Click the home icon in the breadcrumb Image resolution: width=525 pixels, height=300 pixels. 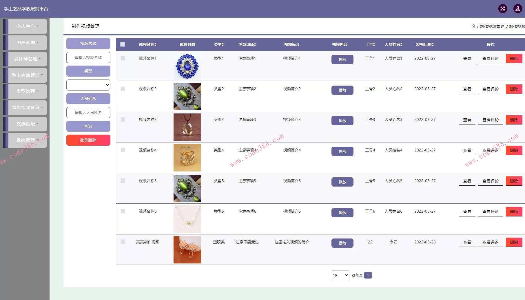coord(473,26)
